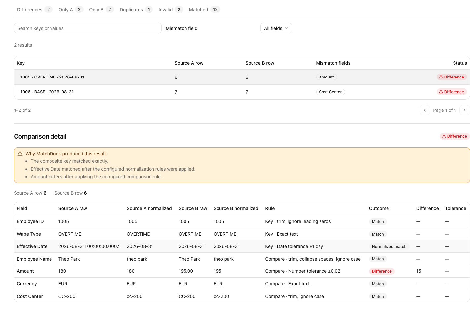The width and height of the screenshot is (472, 314).
Task: Click the Source A row column header
Action: click(189, 63)
